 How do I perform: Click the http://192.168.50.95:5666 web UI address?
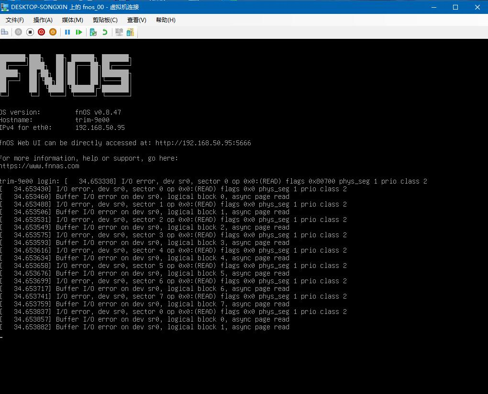pyautogui.click(x=203, y=143)
